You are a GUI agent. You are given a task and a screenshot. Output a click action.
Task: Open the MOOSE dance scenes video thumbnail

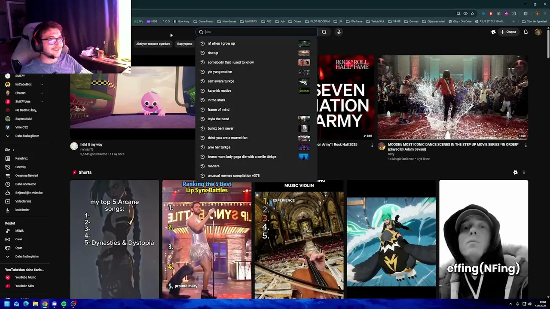coord(453,97)
